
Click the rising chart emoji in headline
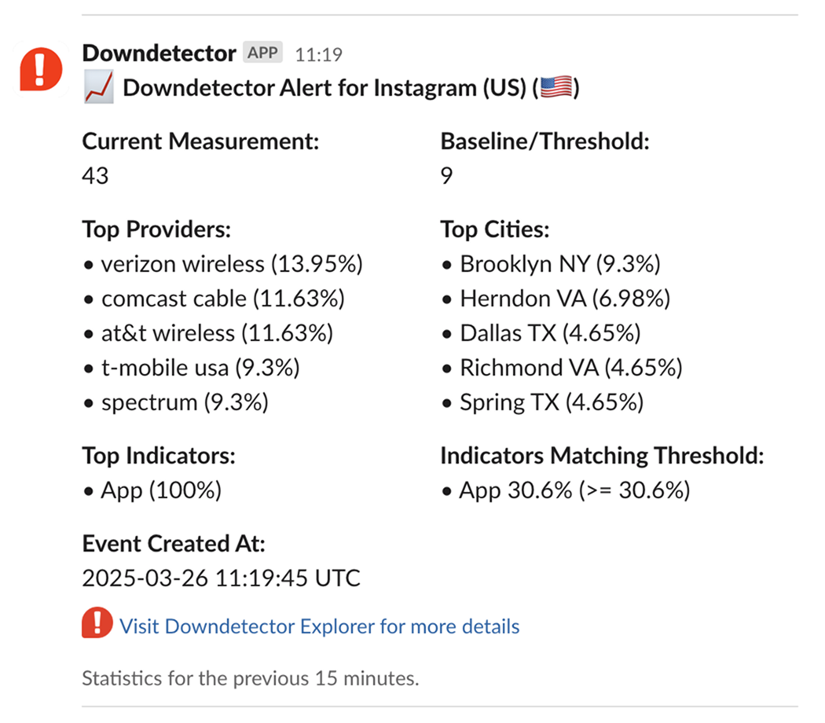pyautogui.click(x=99, y=88)
